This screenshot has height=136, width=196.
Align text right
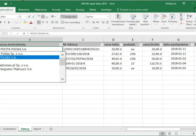click(47, 22)
